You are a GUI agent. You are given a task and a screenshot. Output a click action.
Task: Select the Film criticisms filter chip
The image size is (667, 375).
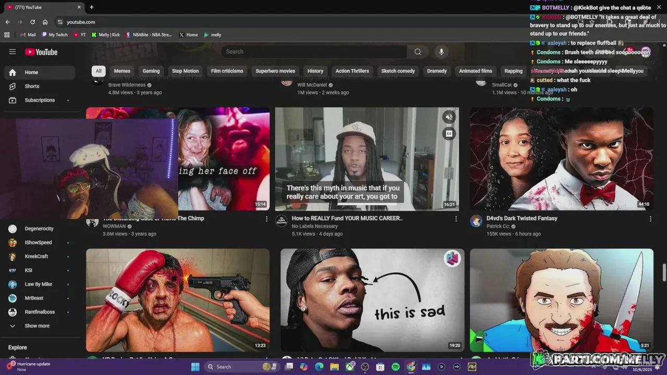click(227, 71)
